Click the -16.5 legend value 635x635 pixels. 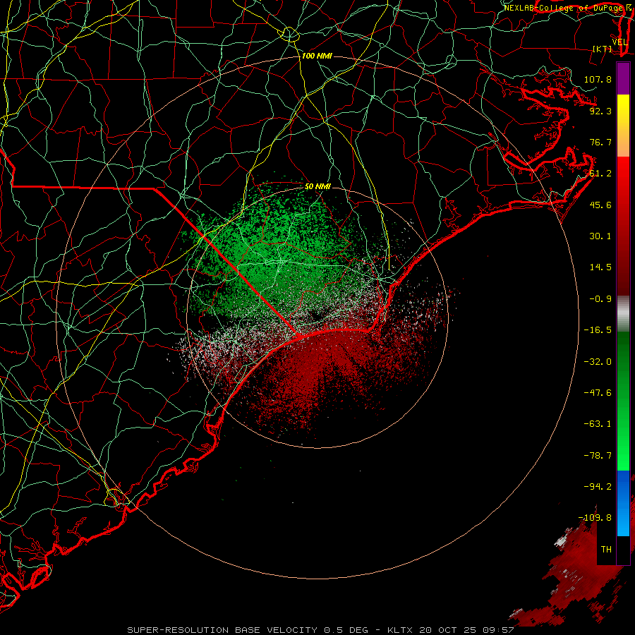598,330
